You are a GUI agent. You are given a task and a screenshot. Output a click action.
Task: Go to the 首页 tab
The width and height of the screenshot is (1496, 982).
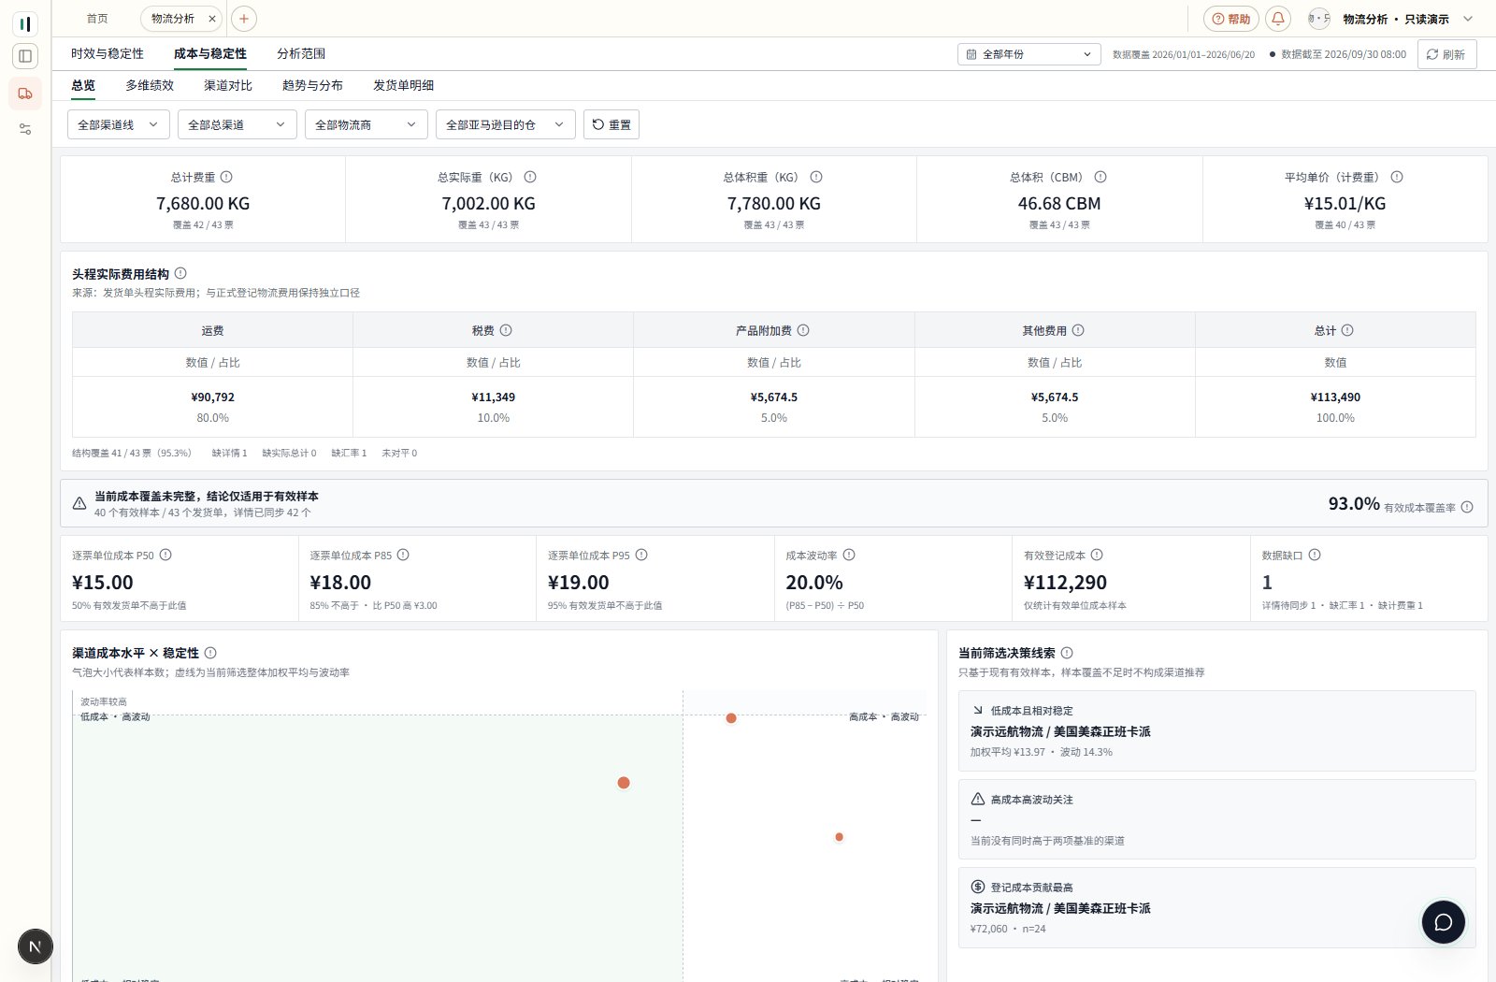pyautogui.click(x=97, y=19)
